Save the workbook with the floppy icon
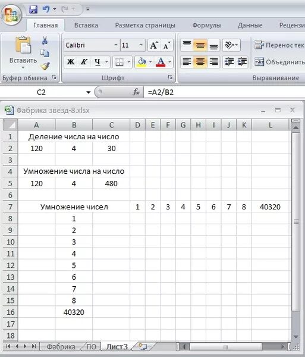This screenshot has height=357, width=305. pyautogui.click(x=33, y=10)
